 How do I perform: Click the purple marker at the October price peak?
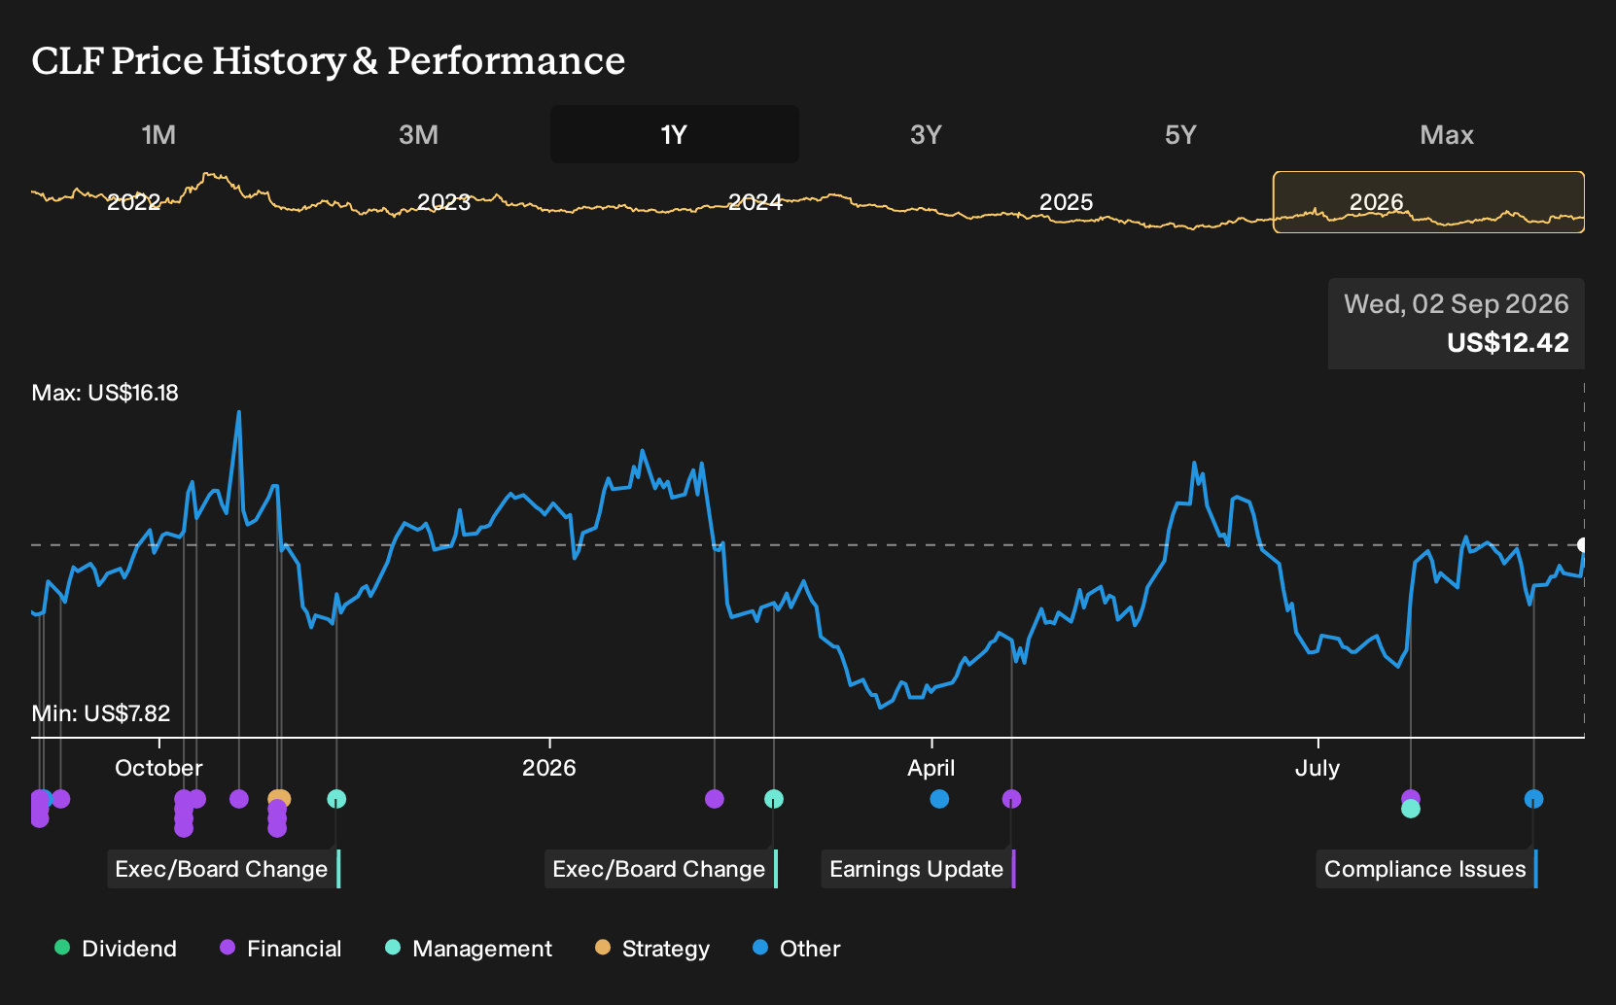[x=239, y=799]
